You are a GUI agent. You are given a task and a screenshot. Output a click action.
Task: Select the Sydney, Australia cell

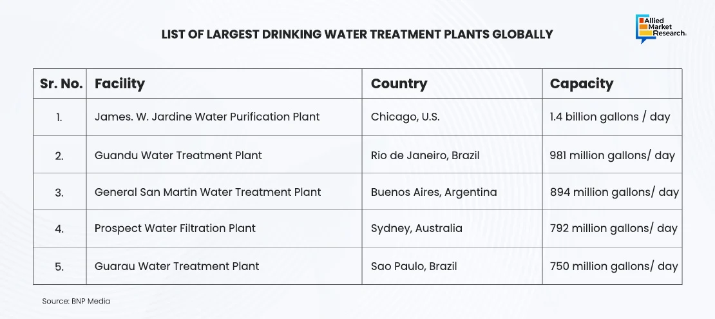[416, 228]
